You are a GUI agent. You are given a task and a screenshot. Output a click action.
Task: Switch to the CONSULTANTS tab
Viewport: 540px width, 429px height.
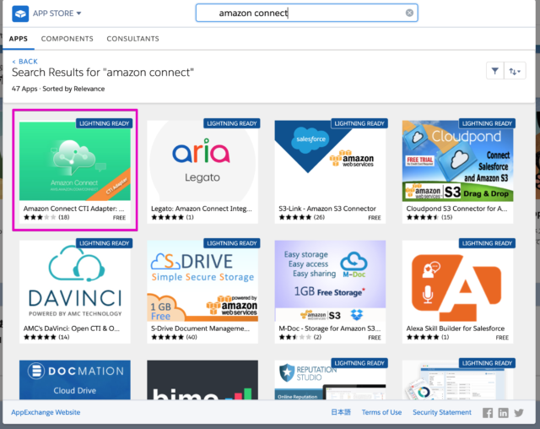coord(133,39)
